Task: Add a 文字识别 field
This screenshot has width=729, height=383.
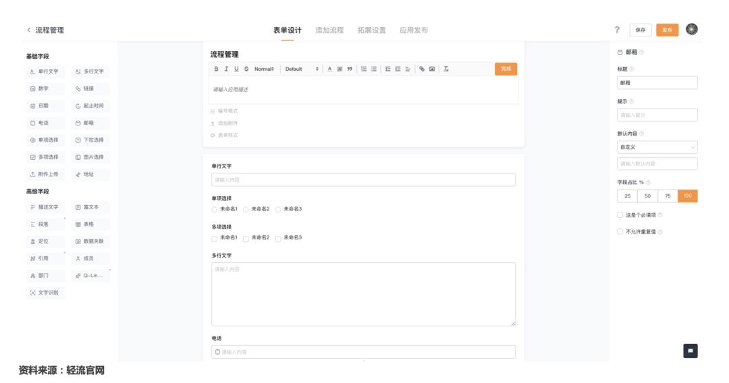Action: click(x=45, y=293)
